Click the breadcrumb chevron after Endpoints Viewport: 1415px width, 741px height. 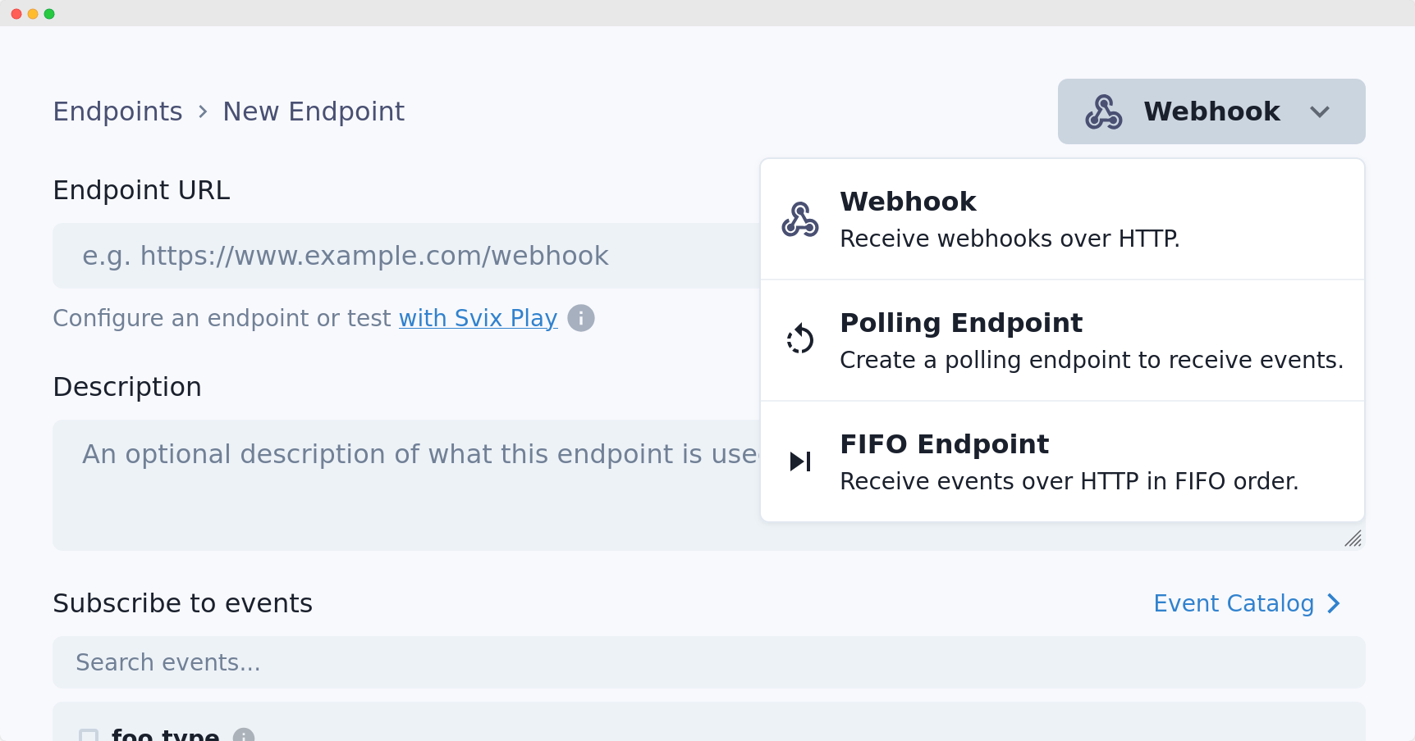[x=202, y=111]
